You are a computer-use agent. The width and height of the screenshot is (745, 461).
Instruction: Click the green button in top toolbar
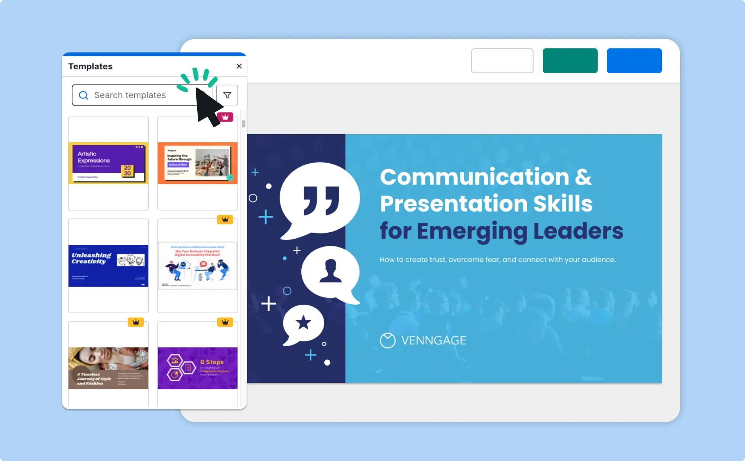570,61
